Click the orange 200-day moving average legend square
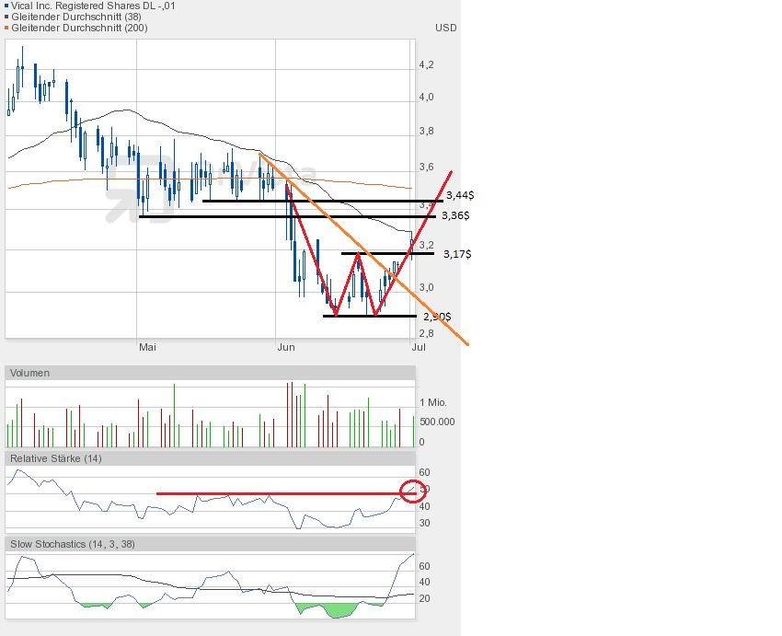The width and height of the screenshot is (782, 636). pyautogui.click(x=6, y=29)
